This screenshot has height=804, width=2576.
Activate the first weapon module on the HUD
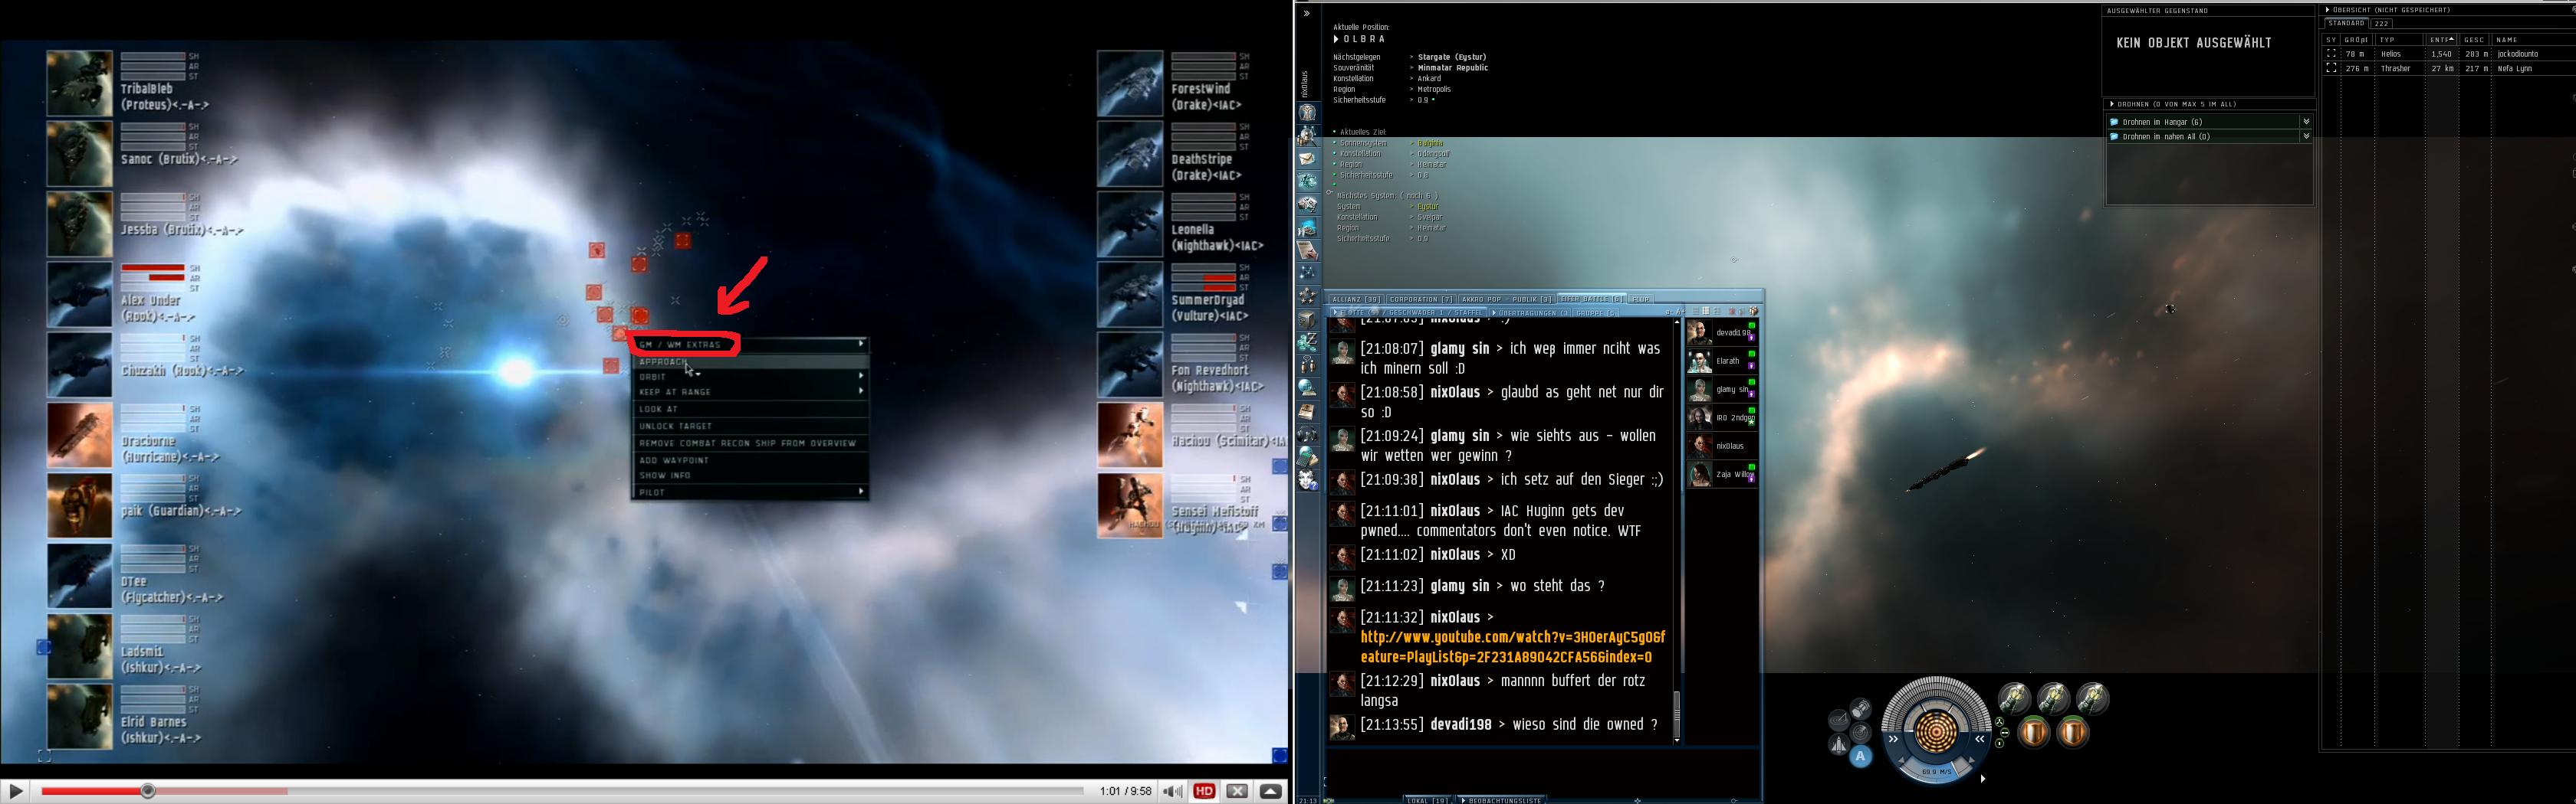(2014, 698)
